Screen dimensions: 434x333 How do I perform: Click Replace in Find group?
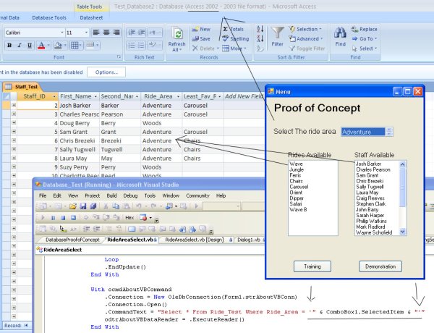365,29
